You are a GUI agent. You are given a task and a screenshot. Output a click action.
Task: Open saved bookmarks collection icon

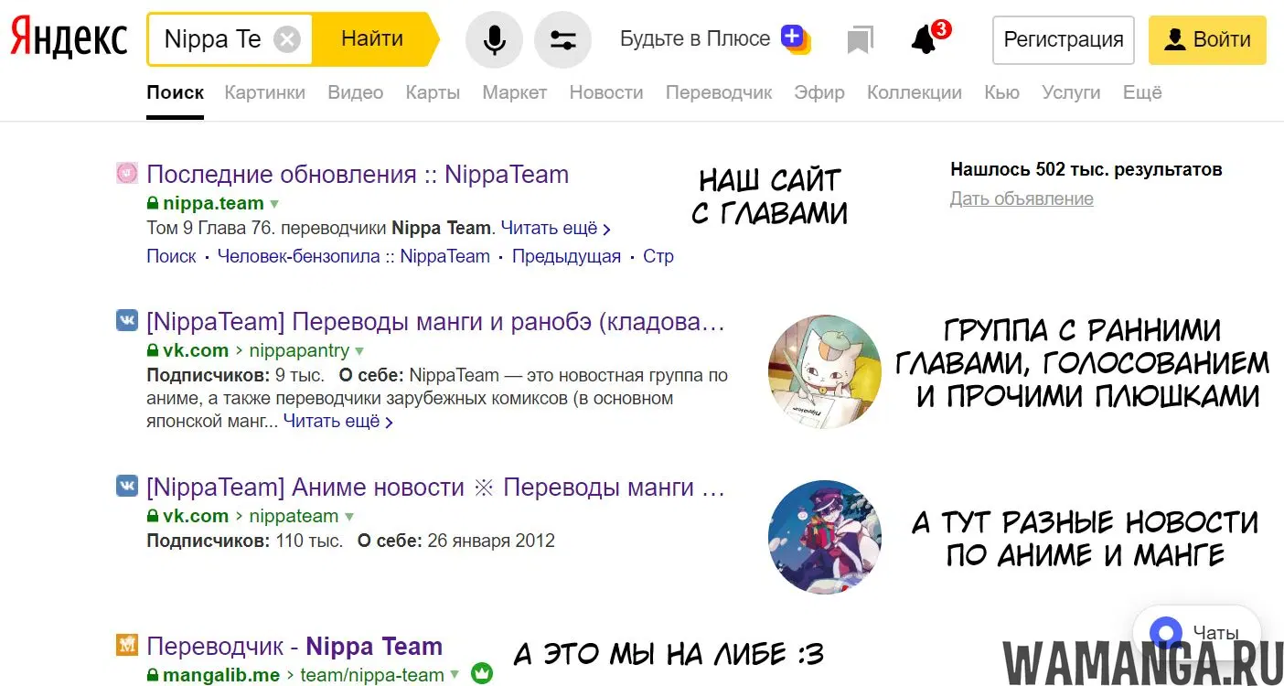[x=860, y=39]
